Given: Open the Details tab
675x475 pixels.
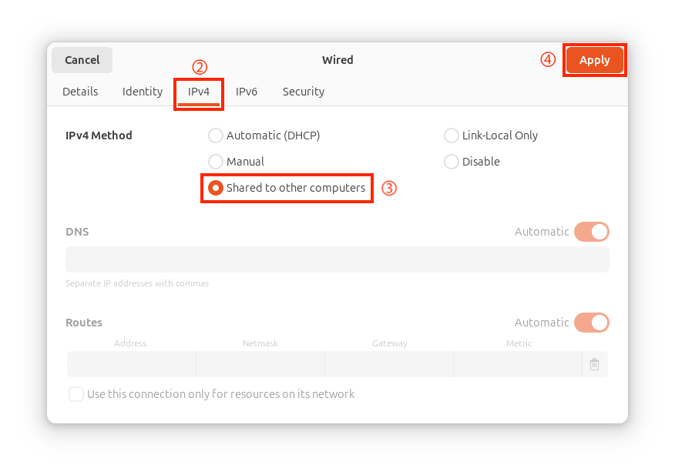Looking at the screenshot, I should pyautogui.click(x=80, y=92).
